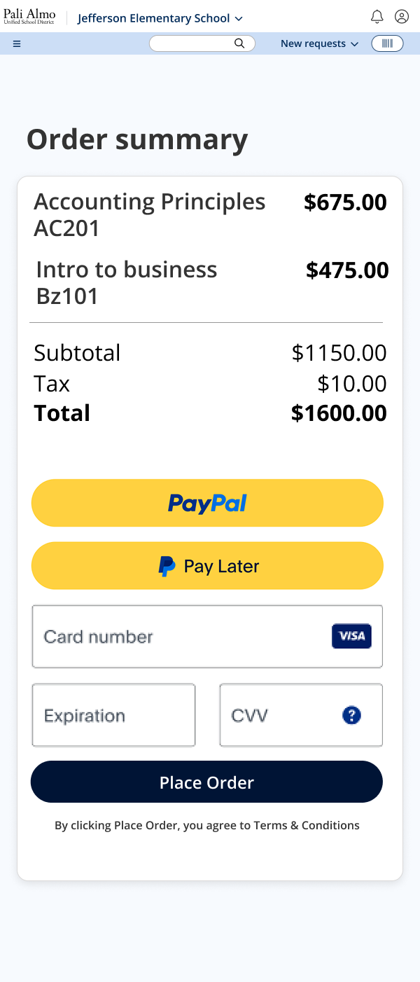The image size is (420, 982).
Task: Click the search magnifier icon
Action: (x=239, y=43)
